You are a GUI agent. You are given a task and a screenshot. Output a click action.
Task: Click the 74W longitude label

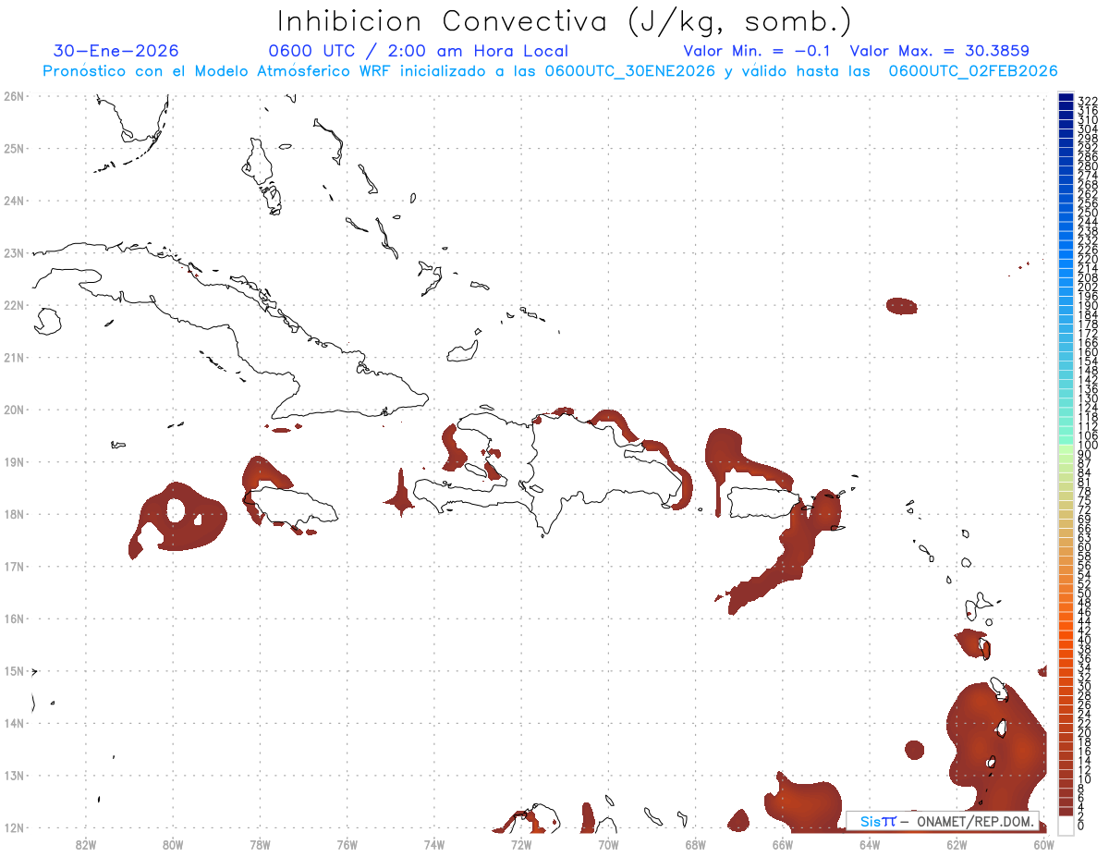click(x=433, y=844)
